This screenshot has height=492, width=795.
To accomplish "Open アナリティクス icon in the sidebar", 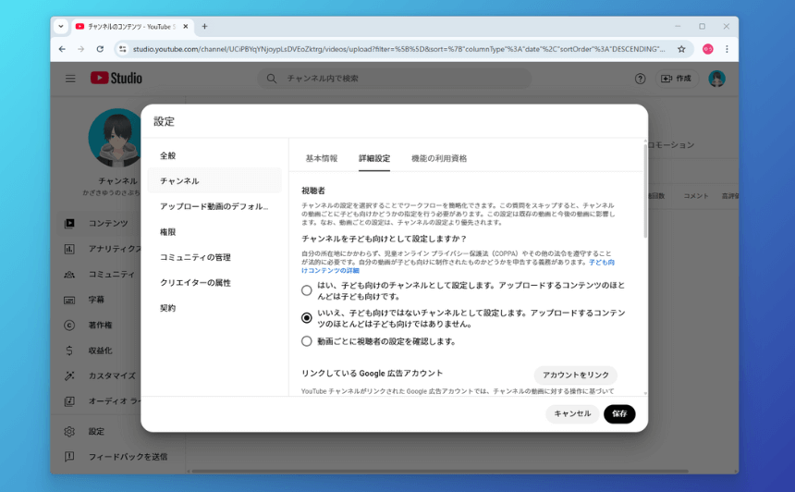I will click(69, 249).
